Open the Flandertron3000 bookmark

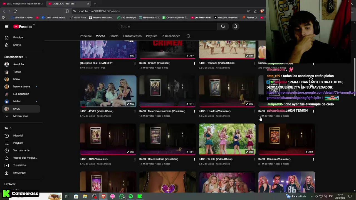pyautogui.click(x=149, y=17)
